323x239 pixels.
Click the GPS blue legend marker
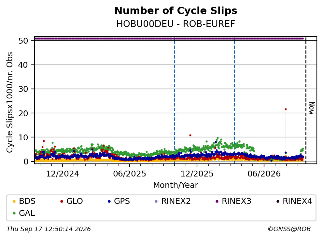pyautogui.click(x=109, y=201)
